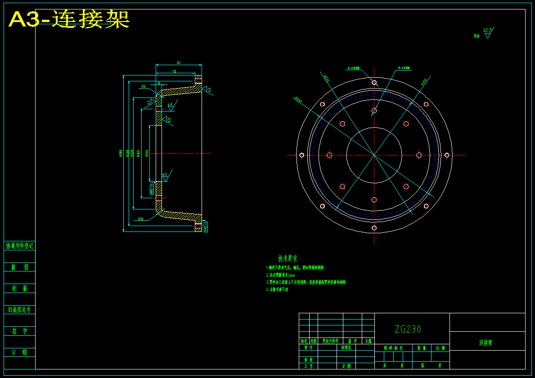Click the '签字' cell in left margin
Viewport: 535px width, 378px height.
[19, 331]
